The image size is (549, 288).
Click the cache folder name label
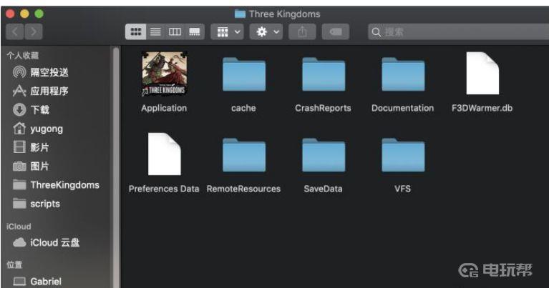[243, 109]
